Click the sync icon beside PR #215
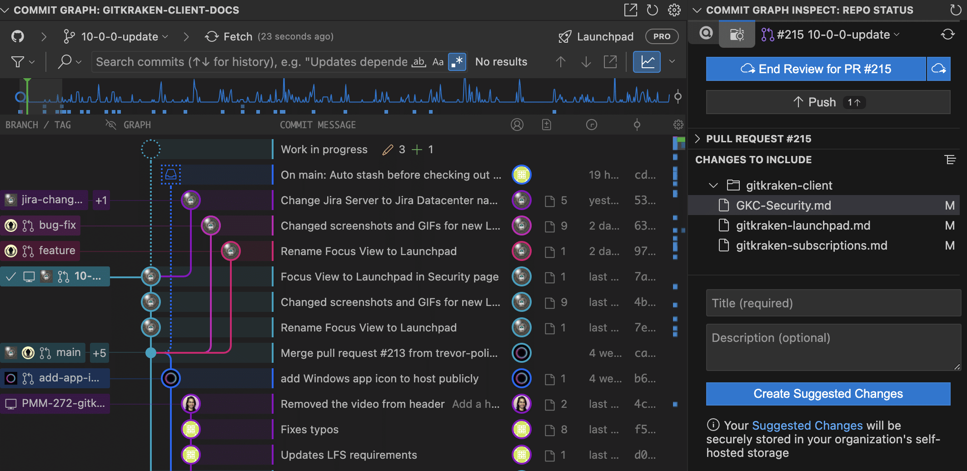 [x=948, y=35]
